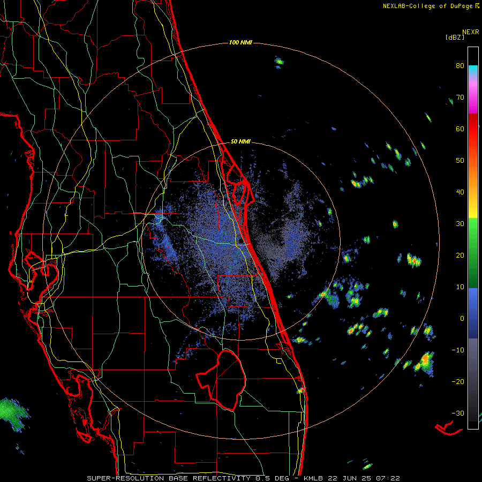Viewport: 482px width, 482px height.
Task: Click the 60 value on the dBZ scale
Action: (x=460, y=129)
